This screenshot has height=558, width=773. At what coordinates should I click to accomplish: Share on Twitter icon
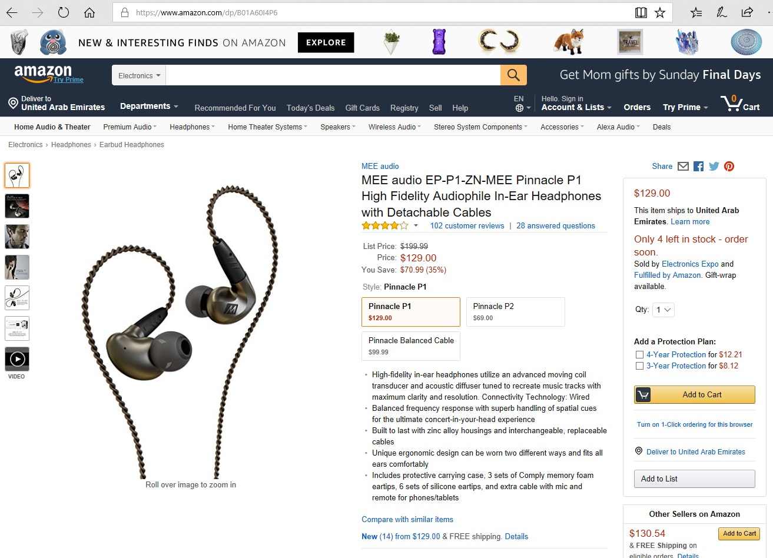(x=714, y=167)
